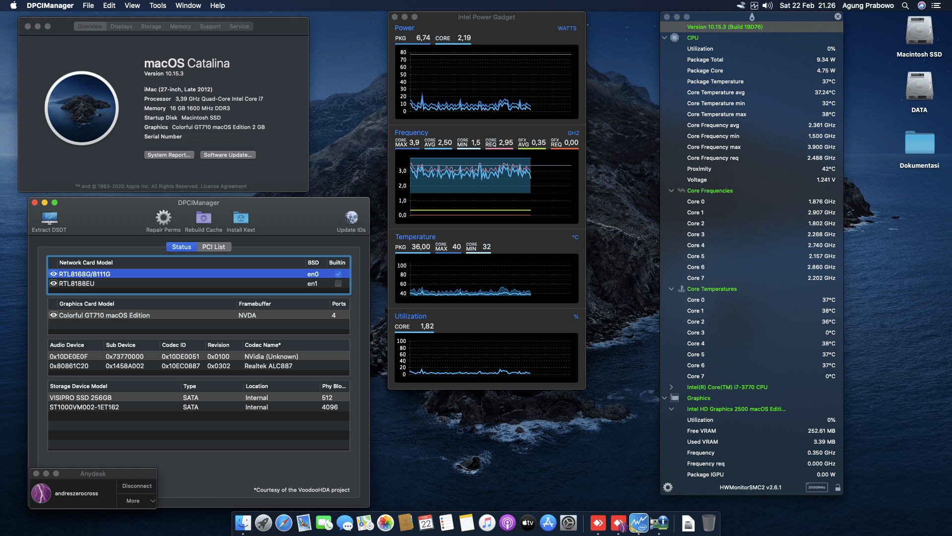Collapse the Core Frequencies group
This screenshot has height=536, width=952.
pyautogui.click(x=671, y=191)
